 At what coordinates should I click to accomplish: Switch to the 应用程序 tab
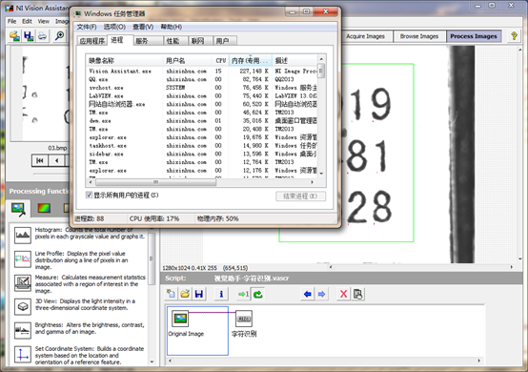point(91,41)
